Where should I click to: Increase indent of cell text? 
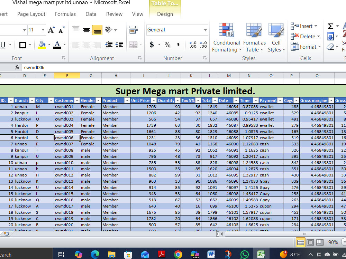[119, 45]
